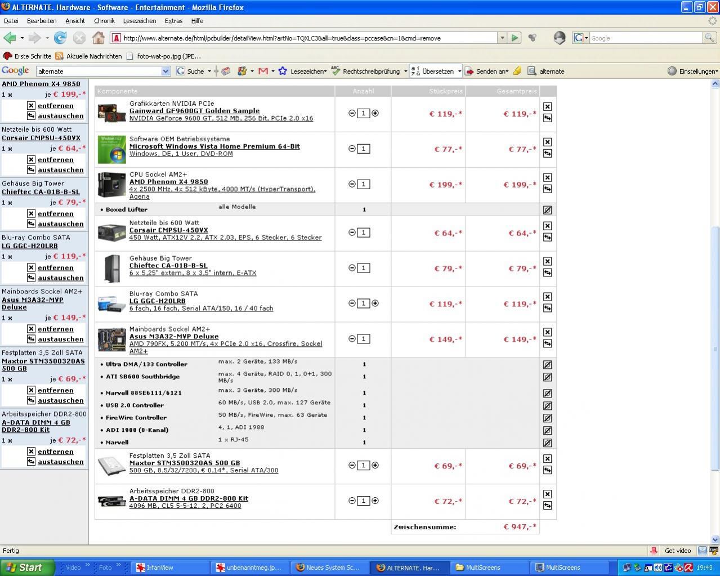Switch to IrfanView in the taskbar
This screenshot has height=576, width=720.
tap(169, 568)
